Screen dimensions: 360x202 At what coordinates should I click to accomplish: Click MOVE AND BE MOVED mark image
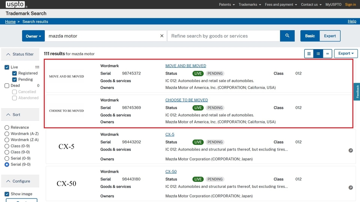pos(67,76)
